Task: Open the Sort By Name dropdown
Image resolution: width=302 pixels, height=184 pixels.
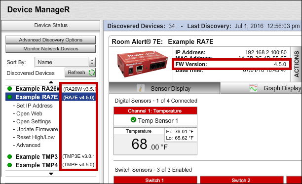Action: (65, 62)
